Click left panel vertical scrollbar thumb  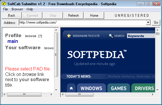tap(56, 55)
